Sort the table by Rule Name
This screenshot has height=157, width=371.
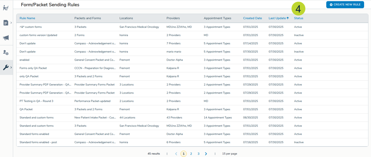27,18
